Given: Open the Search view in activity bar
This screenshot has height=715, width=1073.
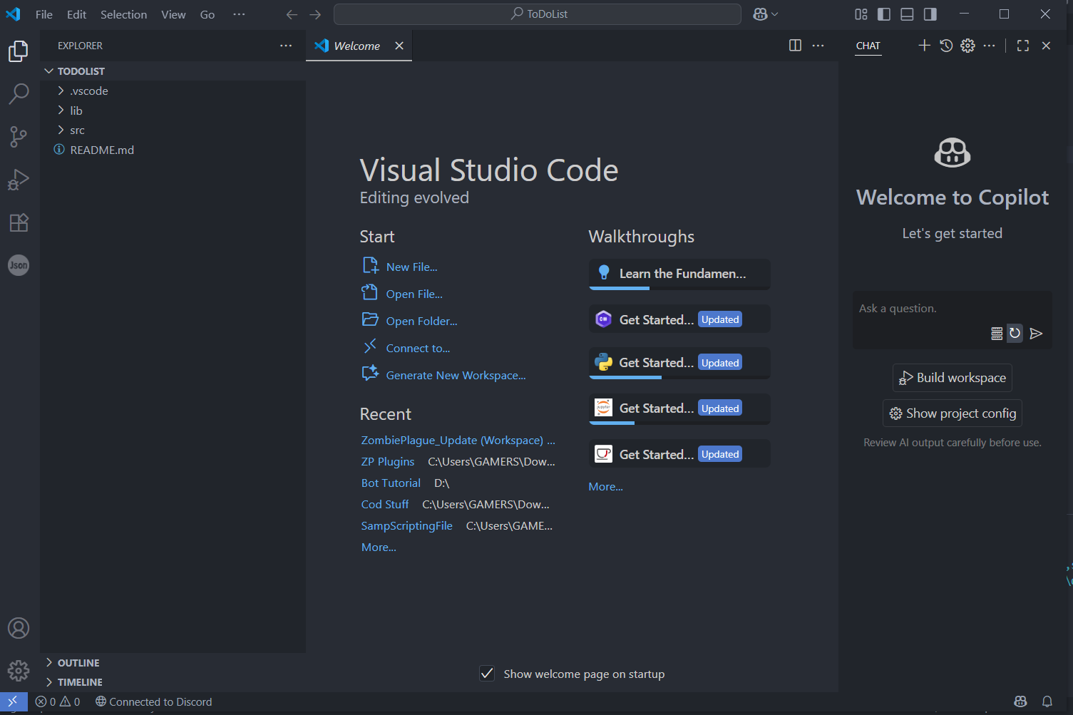Looking at the screenshot, I should click(x=19, y=93).
